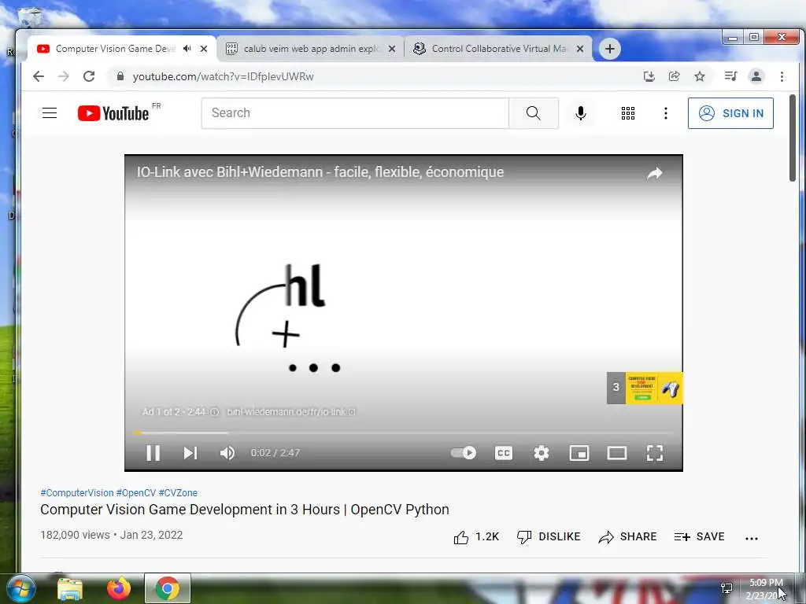Click the YouTube logo

[113, 113]
